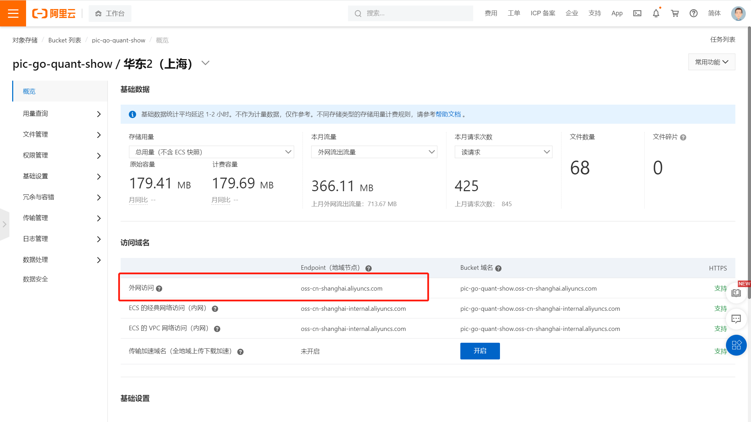Viewport: 751px width, 422px height.
Task: Select 数据安全 in sidebar menu
Action: coord(35,279)
